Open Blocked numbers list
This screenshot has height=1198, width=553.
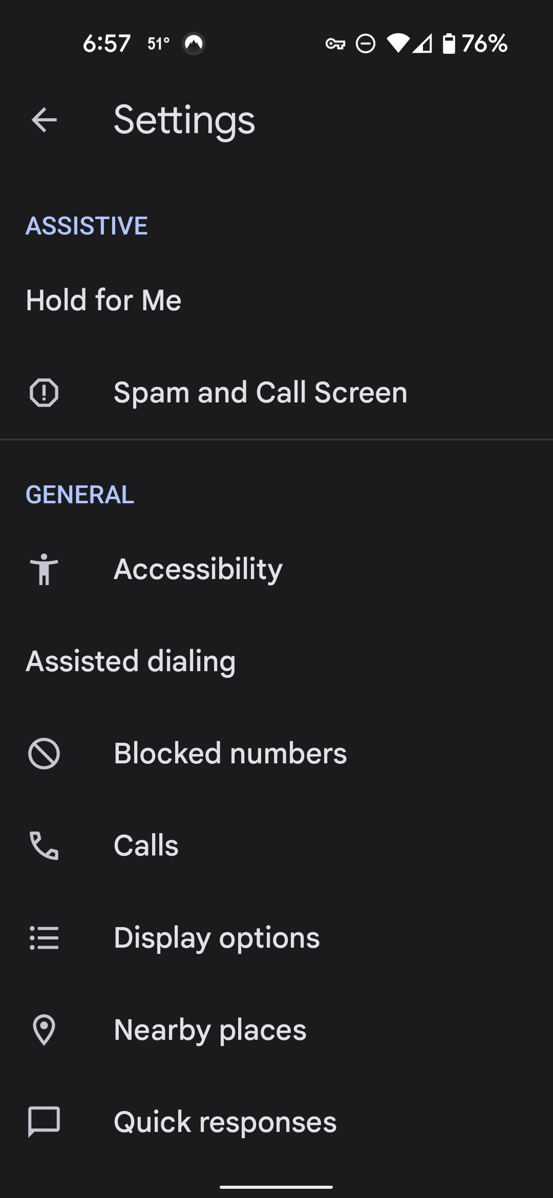point(276,754)
